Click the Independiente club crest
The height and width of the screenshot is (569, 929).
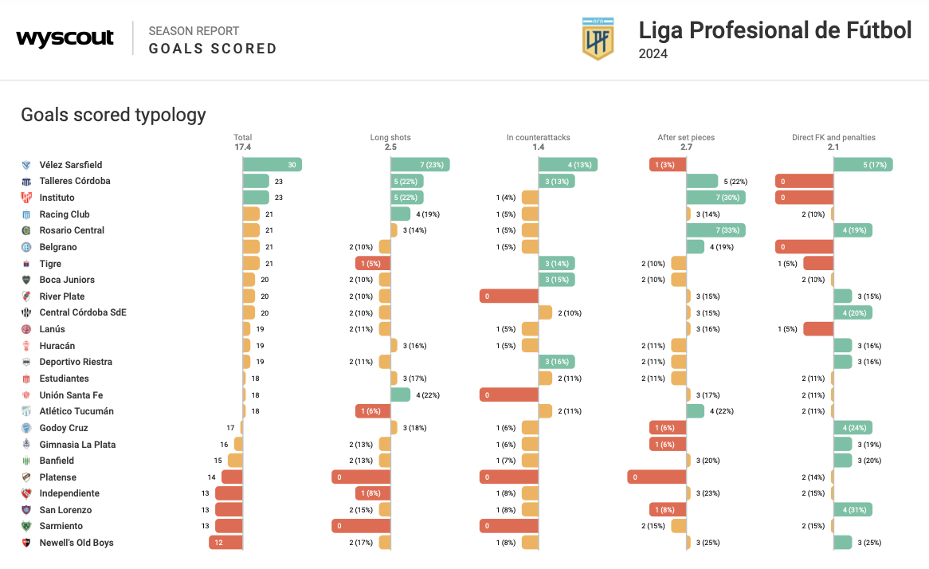[26, 493]
